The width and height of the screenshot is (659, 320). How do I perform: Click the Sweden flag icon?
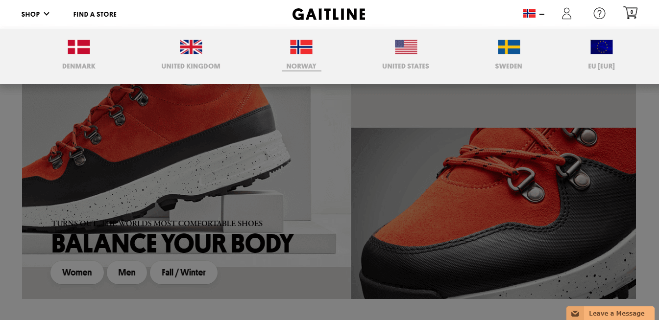tap(509, 47)
